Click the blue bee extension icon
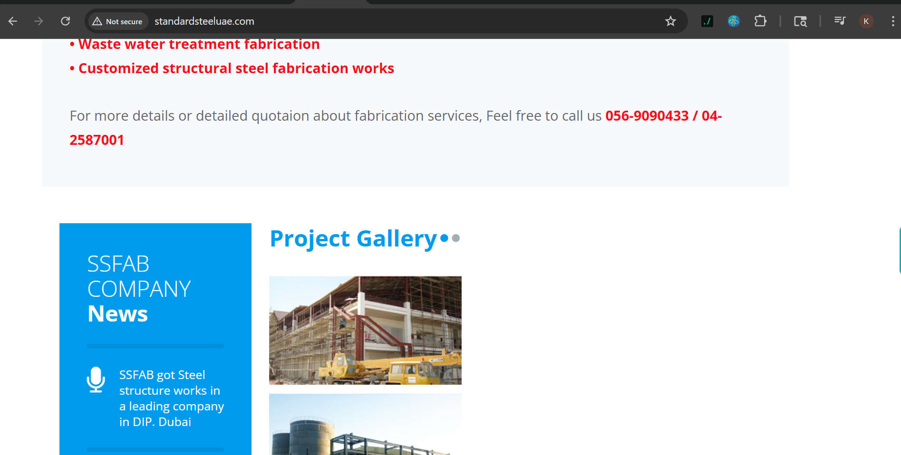 734,21
